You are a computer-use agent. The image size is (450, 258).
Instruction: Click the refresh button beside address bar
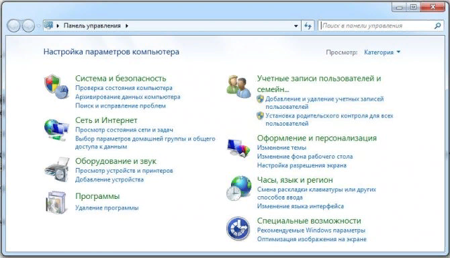[308, 26]
